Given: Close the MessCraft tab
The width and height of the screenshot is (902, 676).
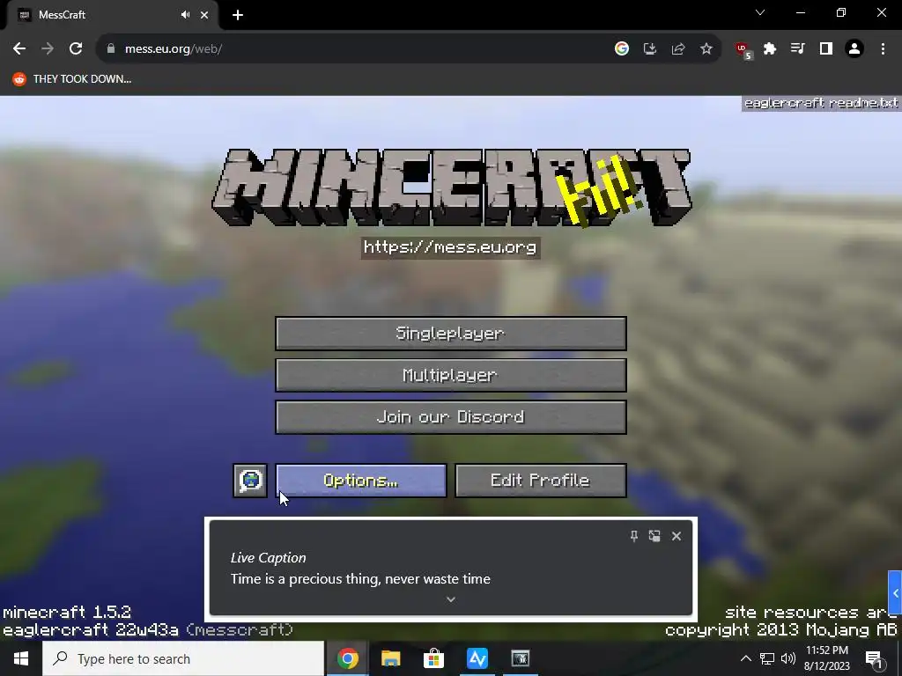Looking at the screenshot, I should (x=204, y=15).
